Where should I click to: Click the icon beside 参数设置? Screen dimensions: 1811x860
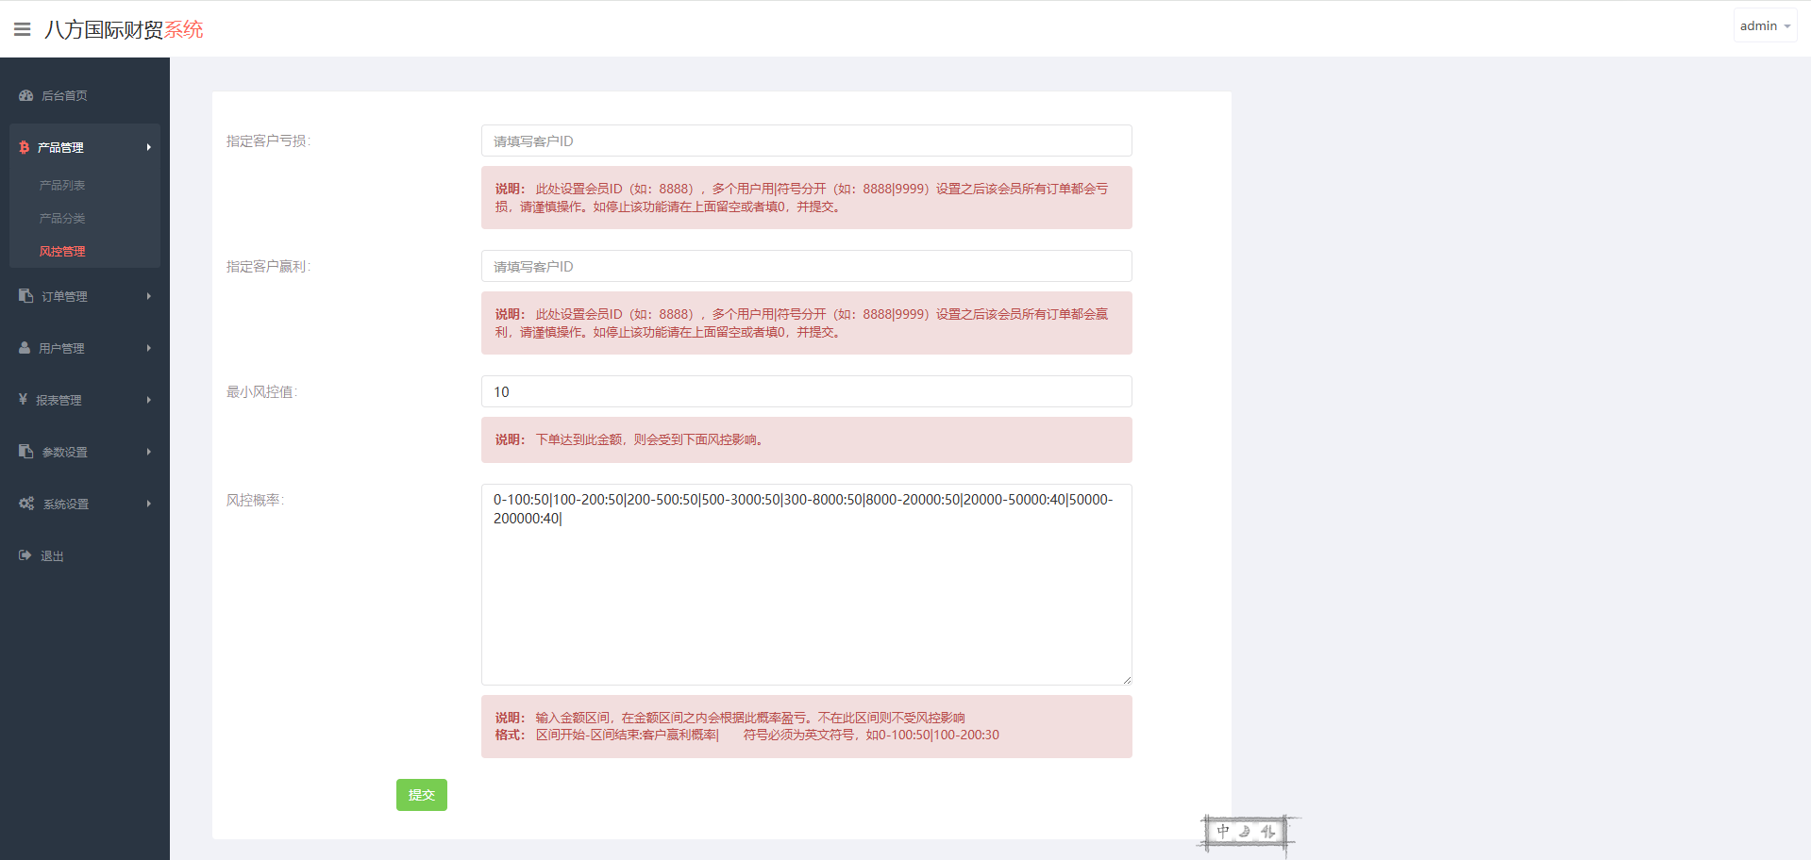(x=26, y=452)
